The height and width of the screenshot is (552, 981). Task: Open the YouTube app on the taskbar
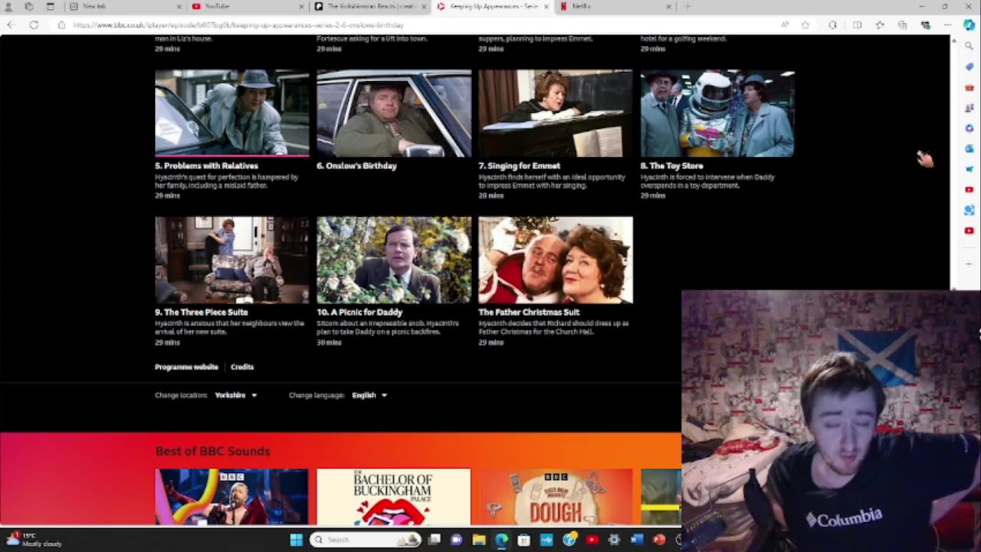pyautogui.click(x=592, y=540)
